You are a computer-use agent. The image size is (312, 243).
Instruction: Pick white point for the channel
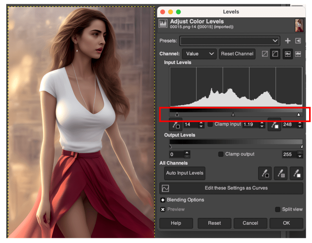pyautogui.click(x=275, y=125)
